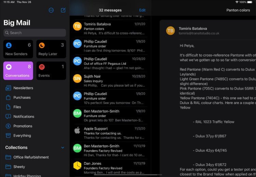The height and width of the screenshot is (177, 256).
Task: Tap Edit in the message list header
Action: [x=142, y=10]
